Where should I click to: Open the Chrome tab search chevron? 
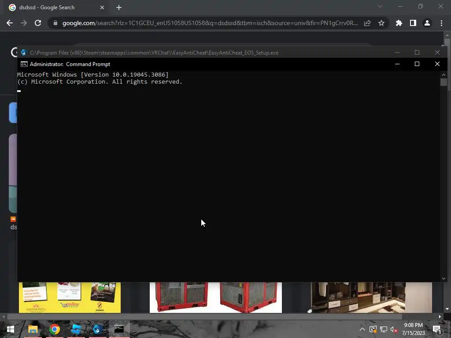(380, 6)
